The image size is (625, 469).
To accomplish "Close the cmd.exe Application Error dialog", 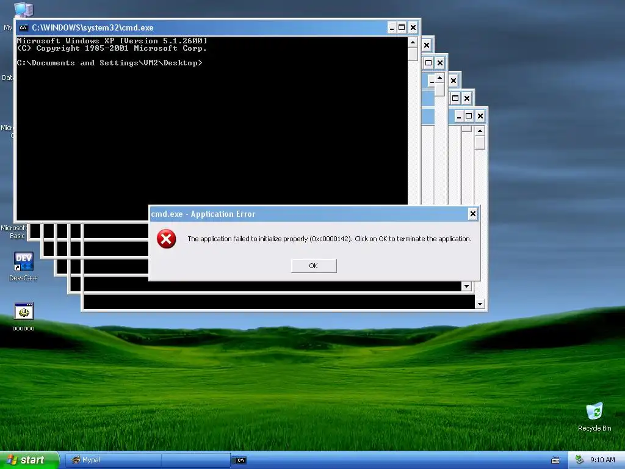I will (x=473, y=214).
